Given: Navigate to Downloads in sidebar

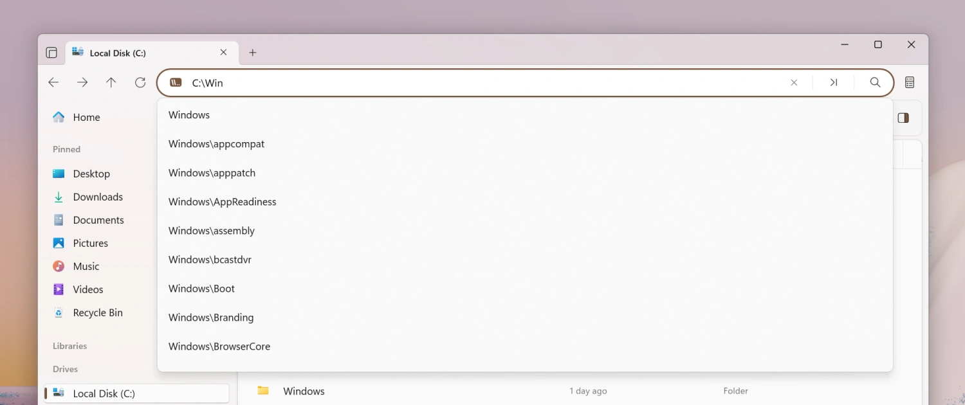Looking at the screenshot, I should (x=98, y=197).
